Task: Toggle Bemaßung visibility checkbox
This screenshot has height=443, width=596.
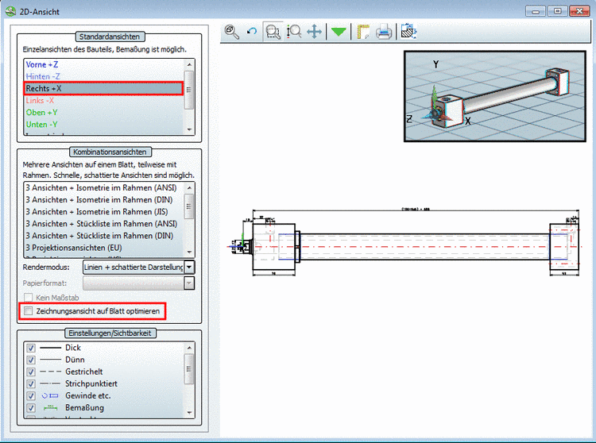Action: point(31,408)
